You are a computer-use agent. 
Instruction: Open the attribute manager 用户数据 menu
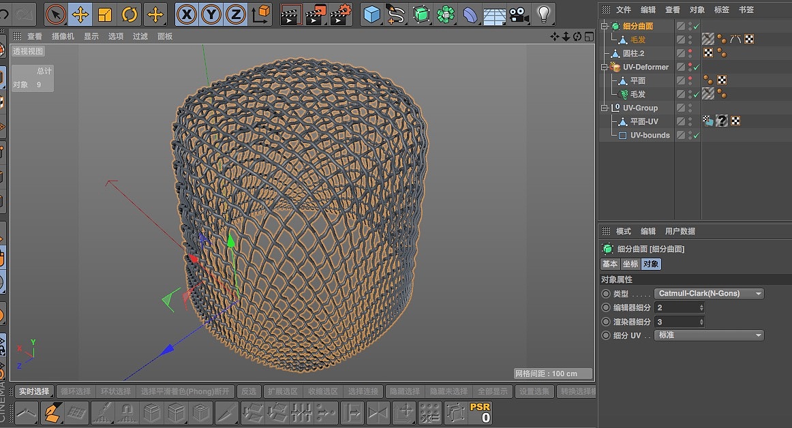click(x=680, y=231)
